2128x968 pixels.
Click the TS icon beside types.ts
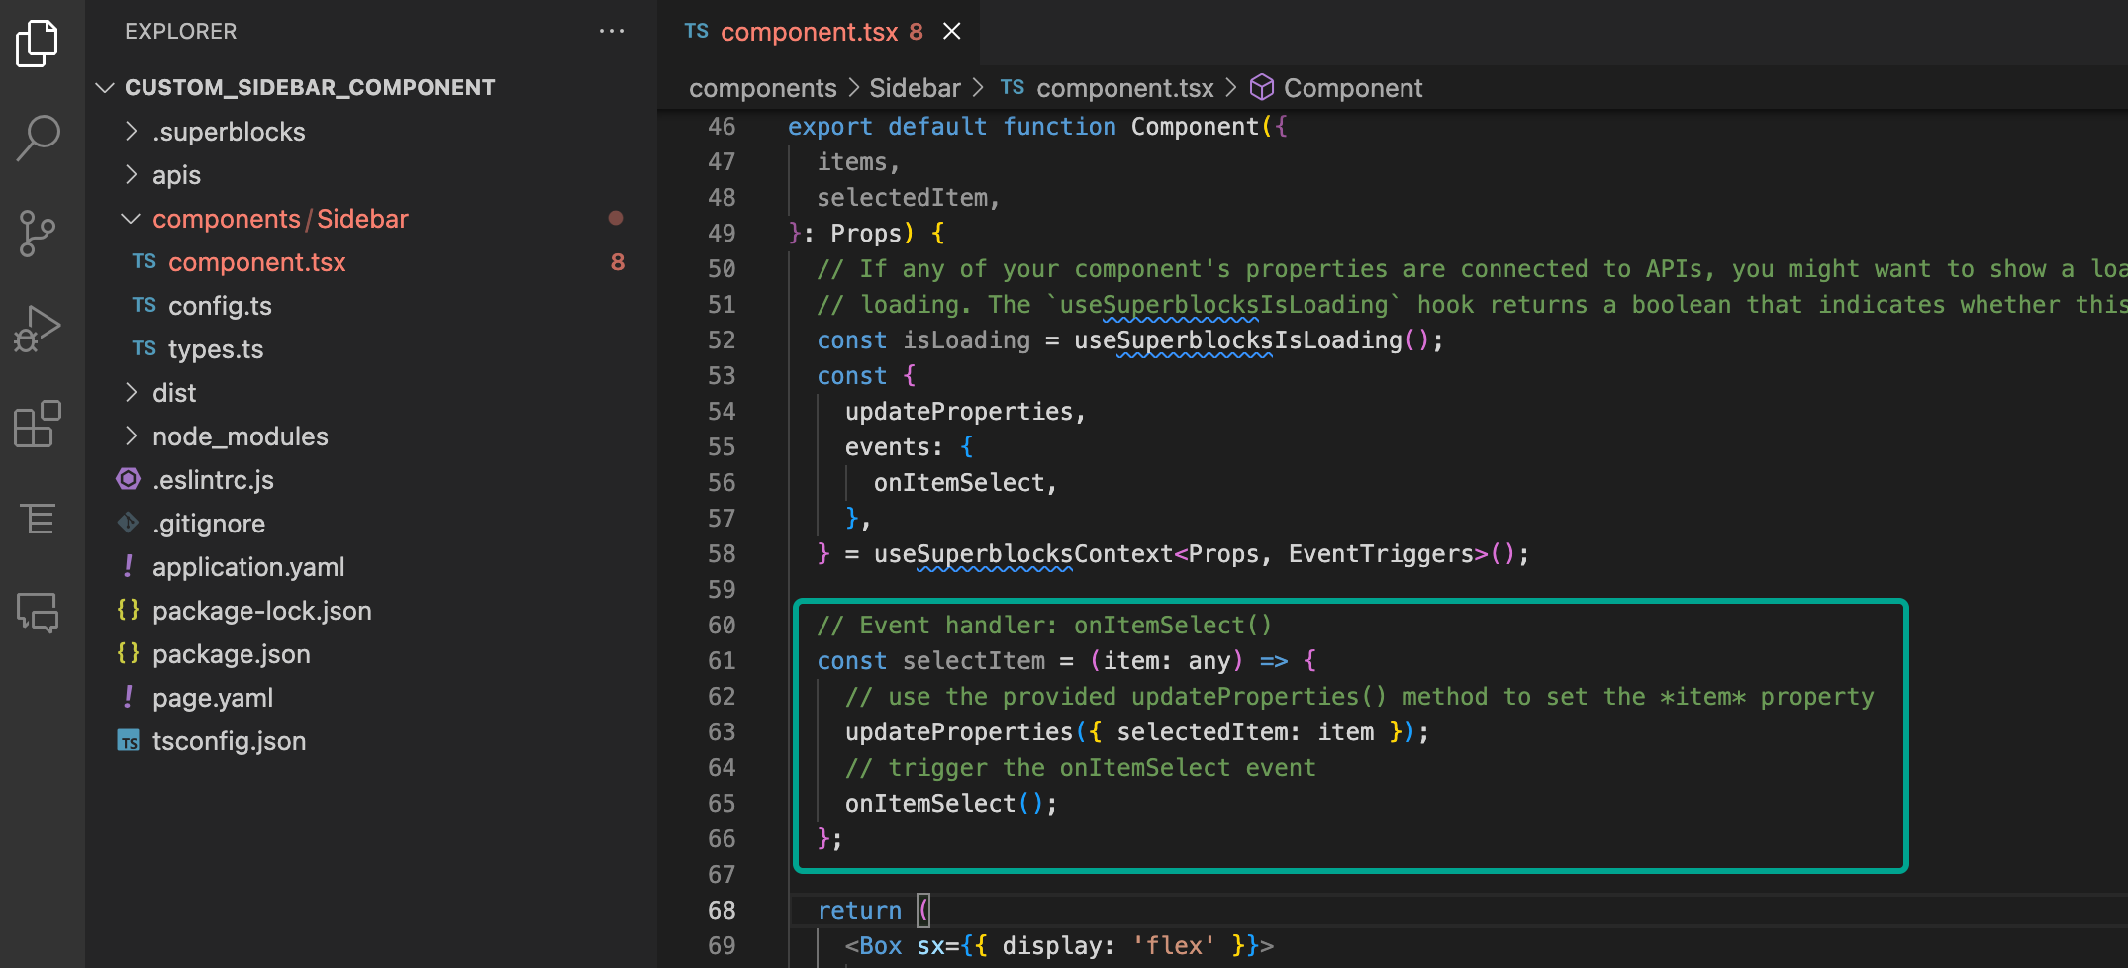click(x=145, y=348)
